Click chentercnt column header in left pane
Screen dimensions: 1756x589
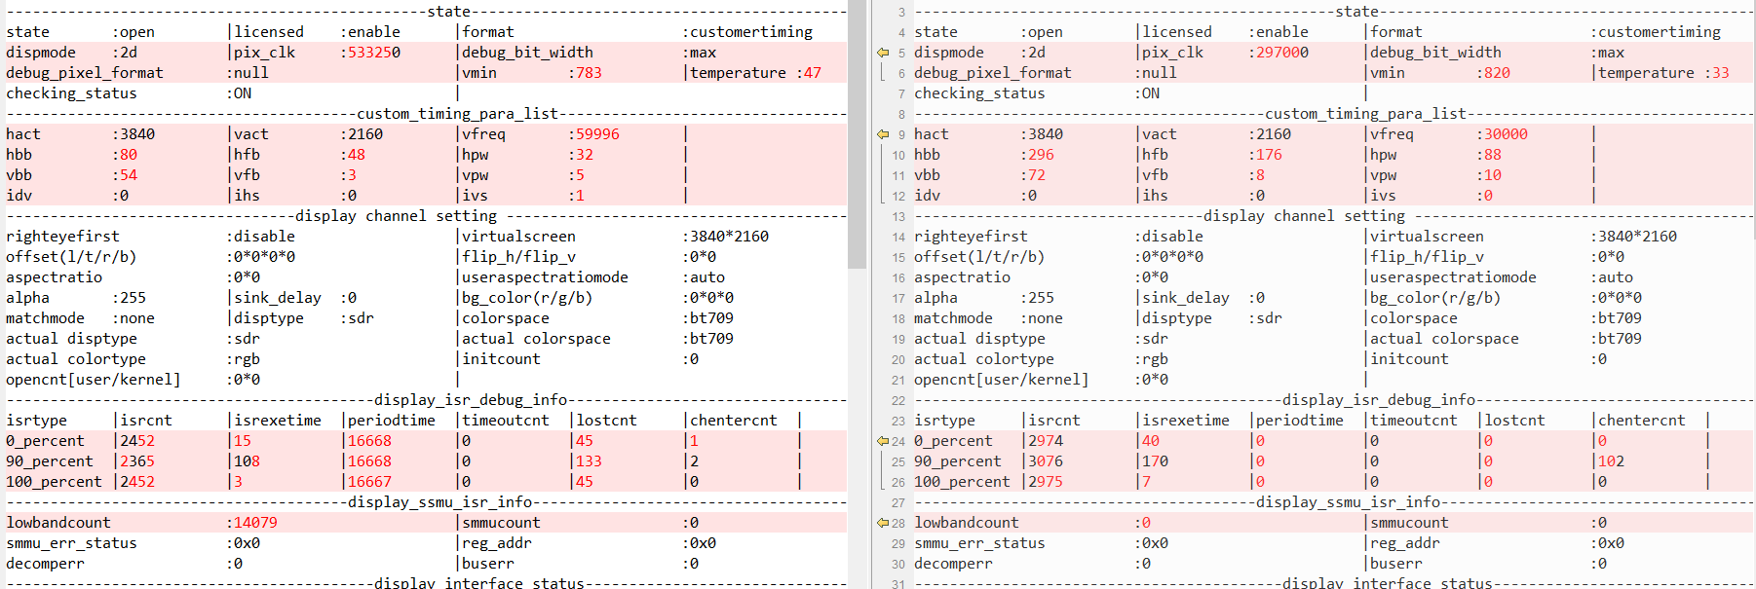(x=734, y=421)
